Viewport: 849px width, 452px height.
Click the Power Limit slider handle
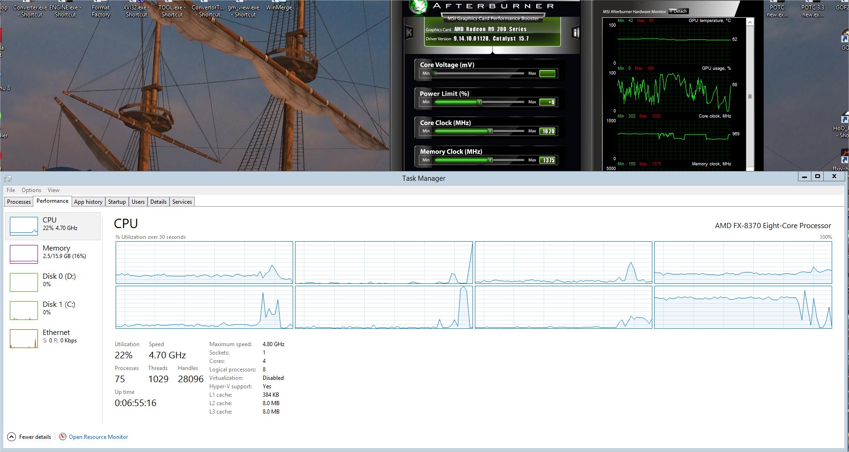point(479,102)
